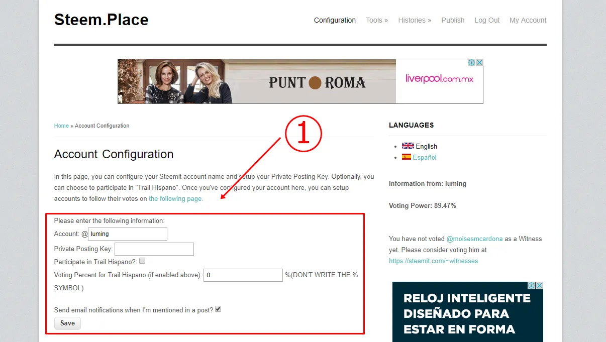Screen dimensions: 606x342
Task: Click the Save button
Action: [x=67, y=323]
